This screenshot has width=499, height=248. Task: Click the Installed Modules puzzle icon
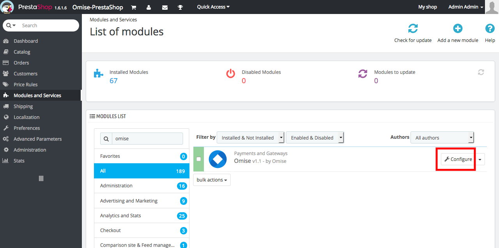tap(98, 73)
